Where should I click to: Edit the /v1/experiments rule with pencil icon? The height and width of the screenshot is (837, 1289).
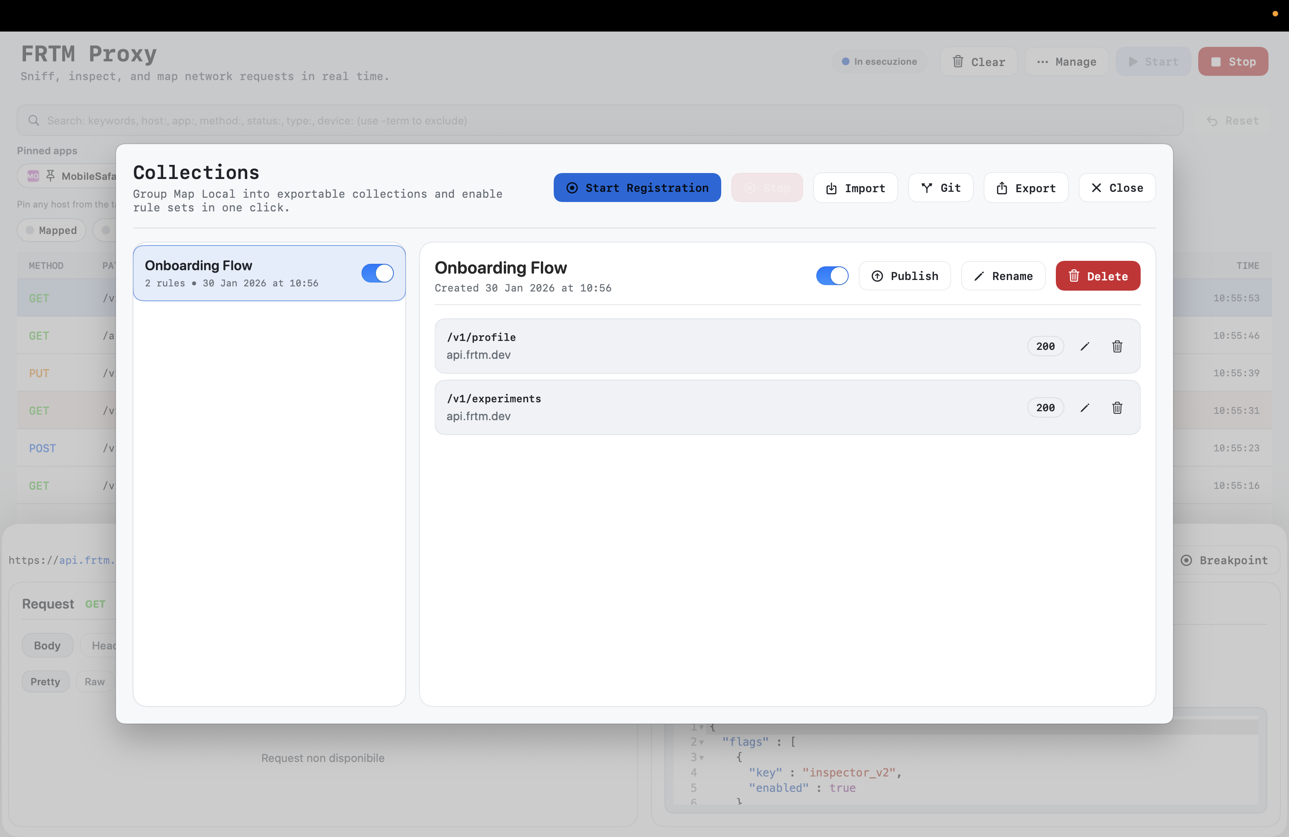point(1084,408)
